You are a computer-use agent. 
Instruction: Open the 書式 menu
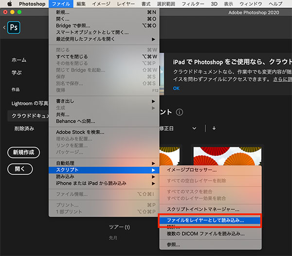pyautogui.click(x=146, y=4)
